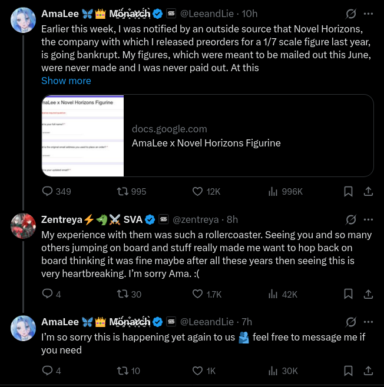Bookmark AmaLee's first post
The image size is (384, 387).
[x=348, y=191]
